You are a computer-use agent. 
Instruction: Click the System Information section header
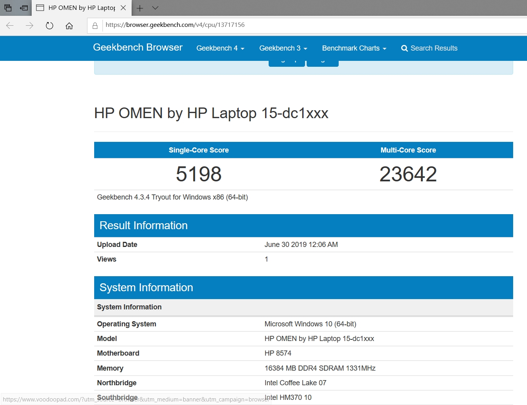pyautogui.click(x=303, y=288)
